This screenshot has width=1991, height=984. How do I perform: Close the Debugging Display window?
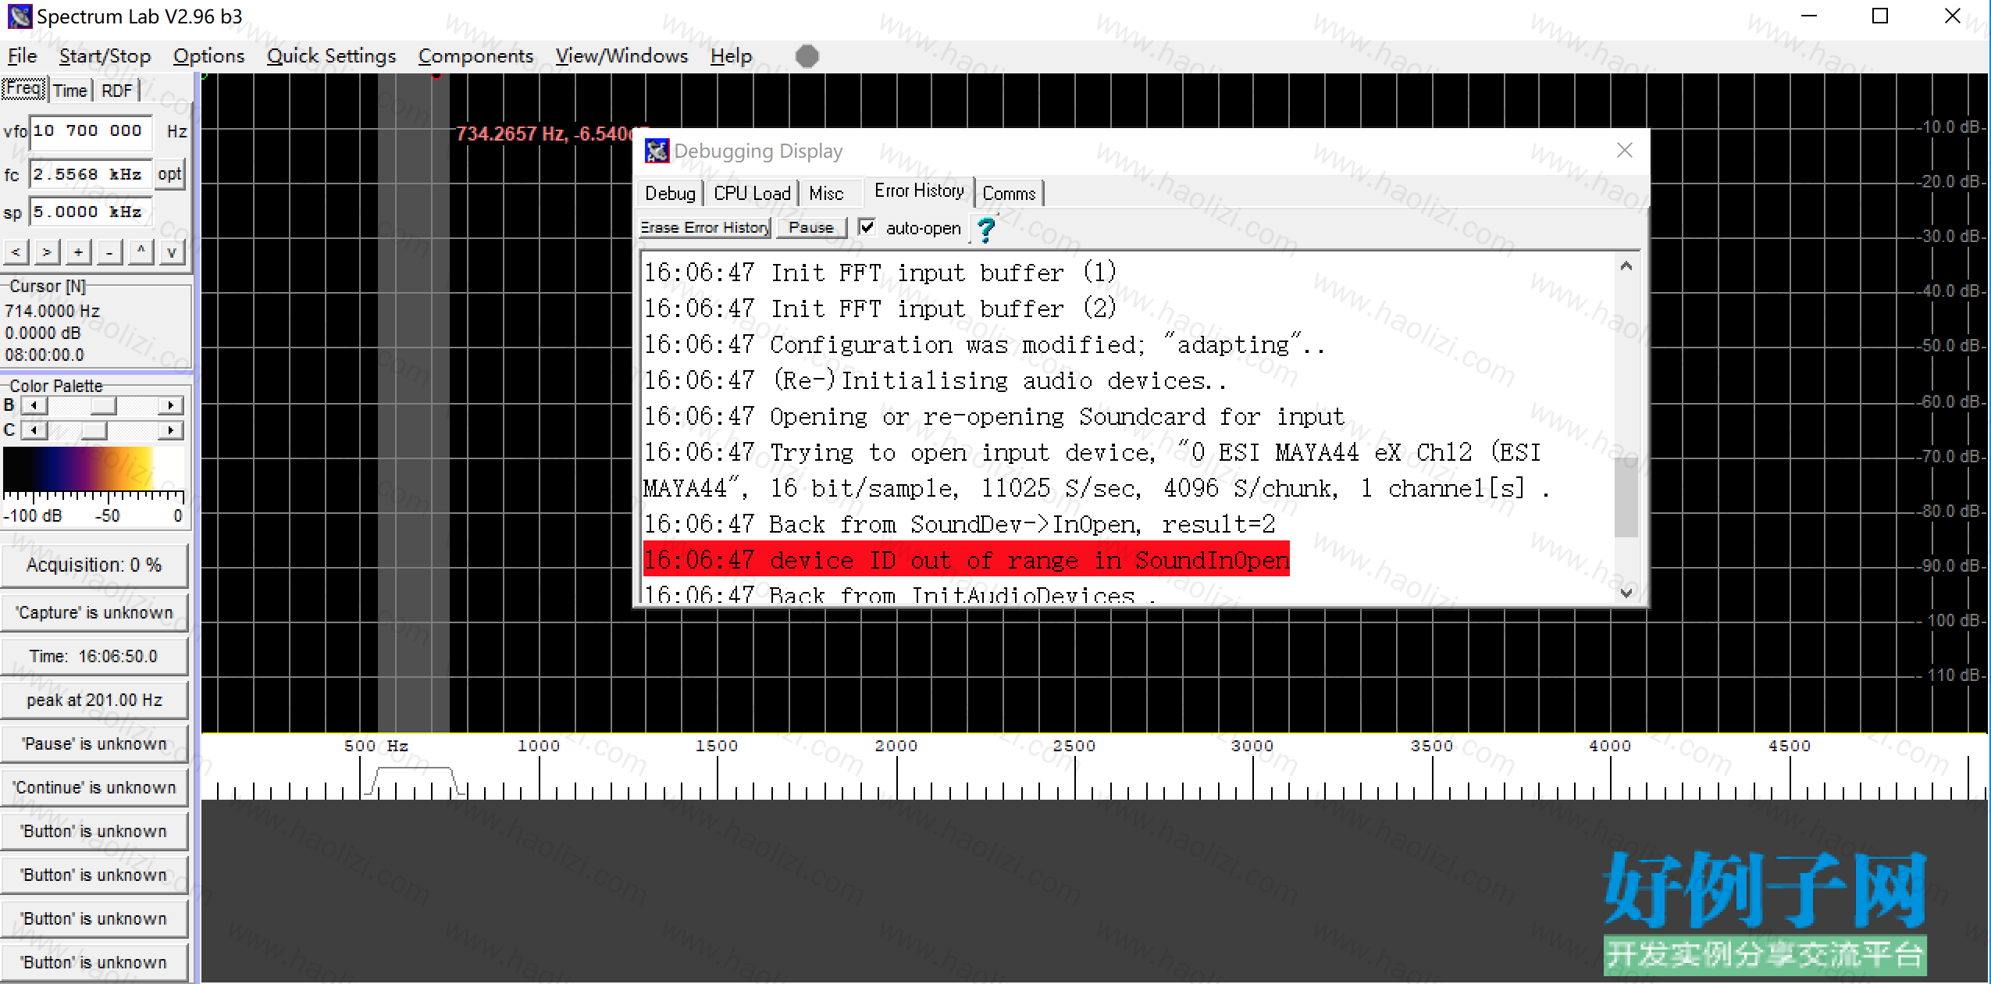click(x=1625, y=150)
